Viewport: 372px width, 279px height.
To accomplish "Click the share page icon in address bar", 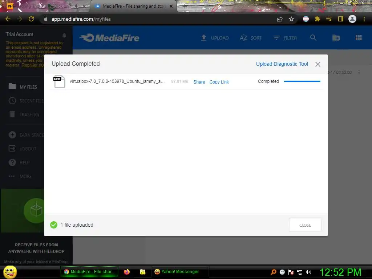I will tap(280, 19).
